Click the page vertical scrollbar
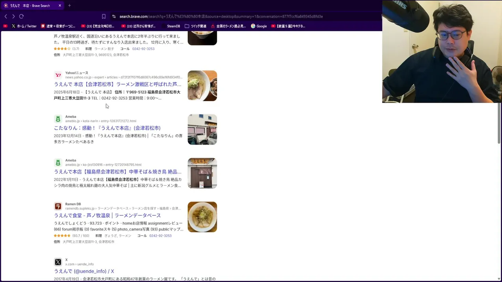Screen dimensions: 502x282 [x=499, y=123]
